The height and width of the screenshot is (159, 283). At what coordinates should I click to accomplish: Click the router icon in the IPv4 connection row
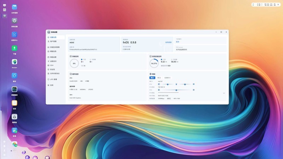pyautogui.click(x=176, y=84)
